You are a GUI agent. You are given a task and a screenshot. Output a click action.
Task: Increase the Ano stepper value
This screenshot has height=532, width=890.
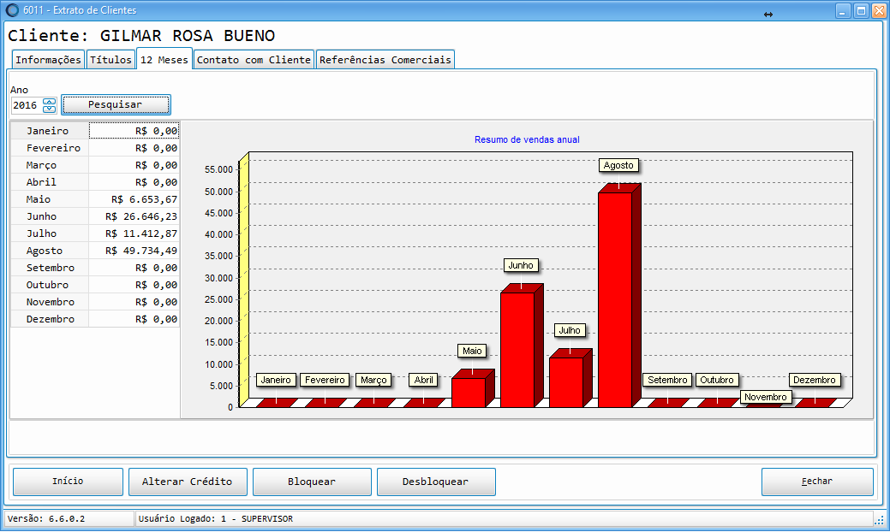(x=50, y=102)
